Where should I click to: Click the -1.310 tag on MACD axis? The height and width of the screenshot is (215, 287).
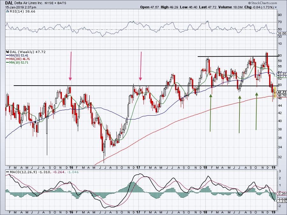[x=282, y=201]
